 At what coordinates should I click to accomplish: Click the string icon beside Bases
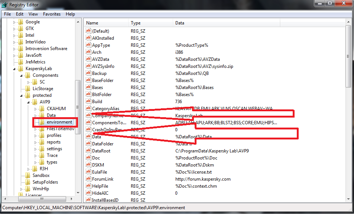88,87
